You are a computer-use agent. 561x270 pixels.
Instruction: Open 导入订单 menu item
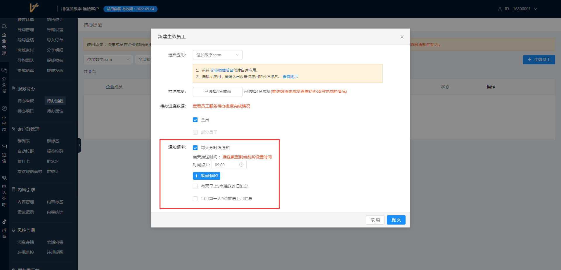[55, 40]
